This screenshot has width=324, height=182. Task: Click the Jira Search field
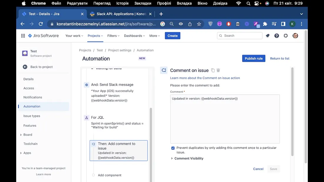point(240,36)
